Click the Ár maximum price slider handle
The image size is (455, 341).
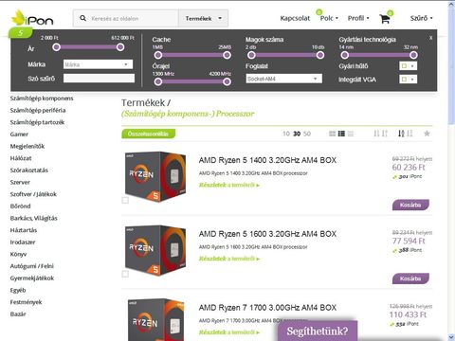pos(120,47)
